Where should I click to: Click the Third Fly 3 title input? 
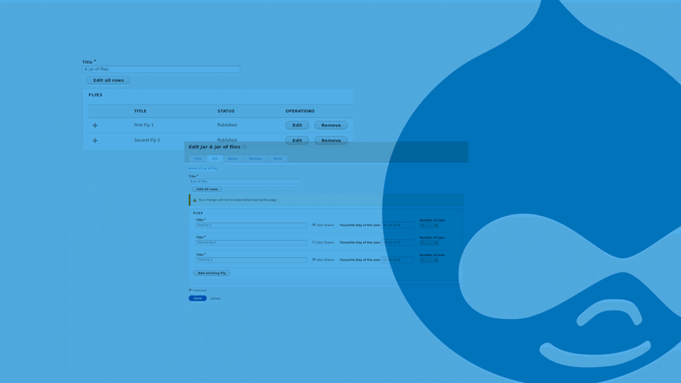251,260
